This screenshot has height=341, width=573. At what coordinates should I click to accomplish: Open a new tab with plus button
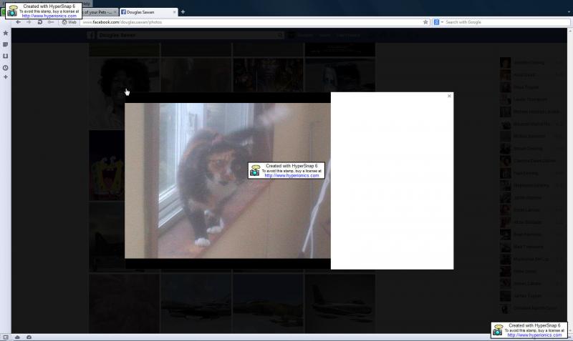pos(183,11)
